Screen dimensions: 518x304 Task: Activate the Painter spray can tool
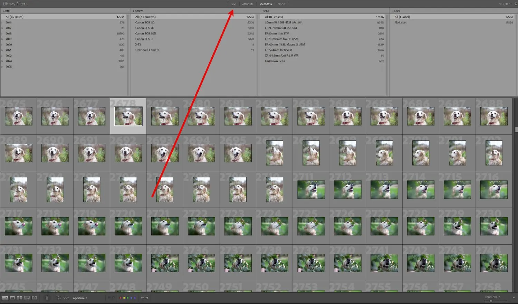(47, 297)
